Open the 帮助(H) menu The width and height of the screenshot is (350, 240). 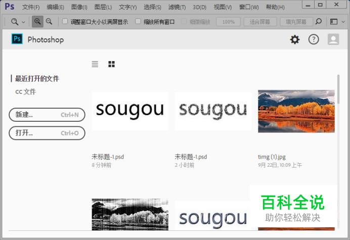[275, 7]
